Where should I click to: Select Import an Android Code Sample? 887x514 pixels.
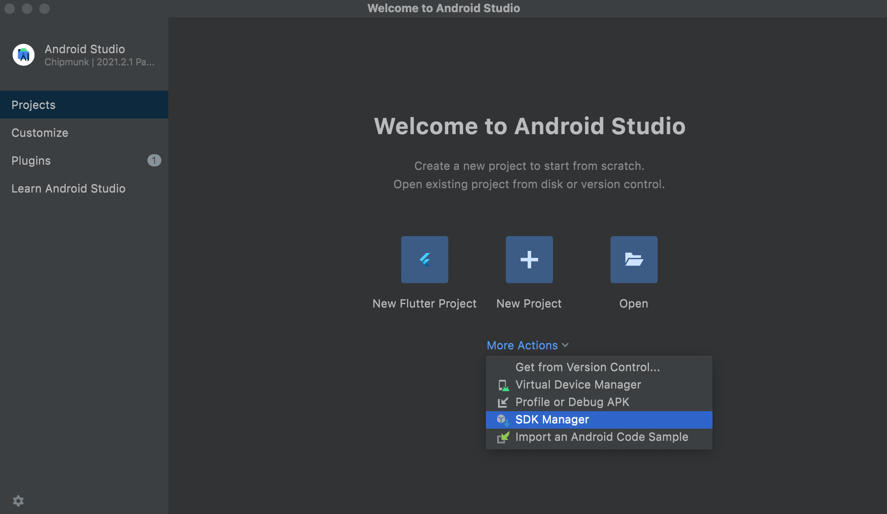coord(601,437)
